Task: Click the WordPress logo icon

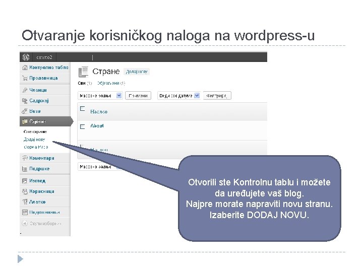Action: click(x=26, y=57)
